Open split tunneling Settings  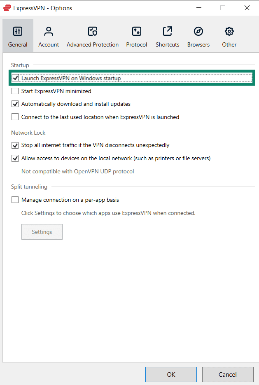42,232
